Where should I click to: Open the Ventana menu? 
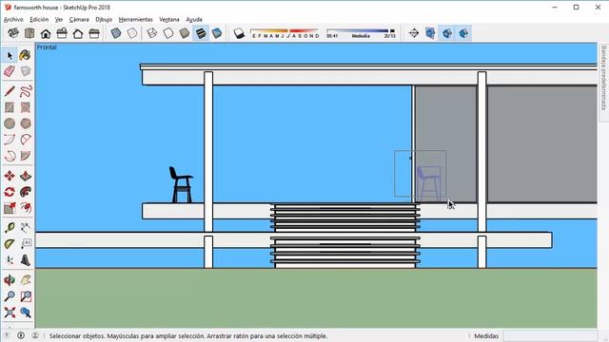169,19
